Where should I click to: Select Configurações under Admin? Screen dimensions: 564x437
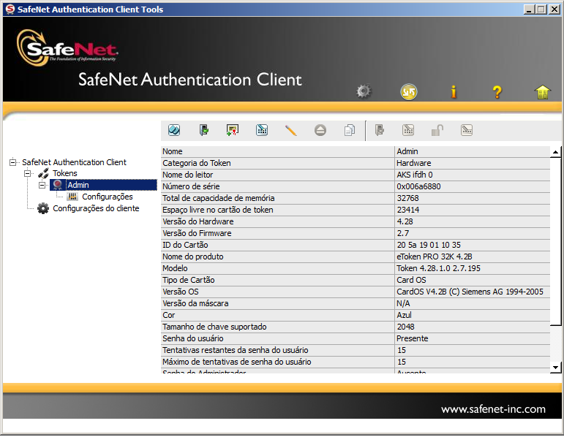(108, 197)
